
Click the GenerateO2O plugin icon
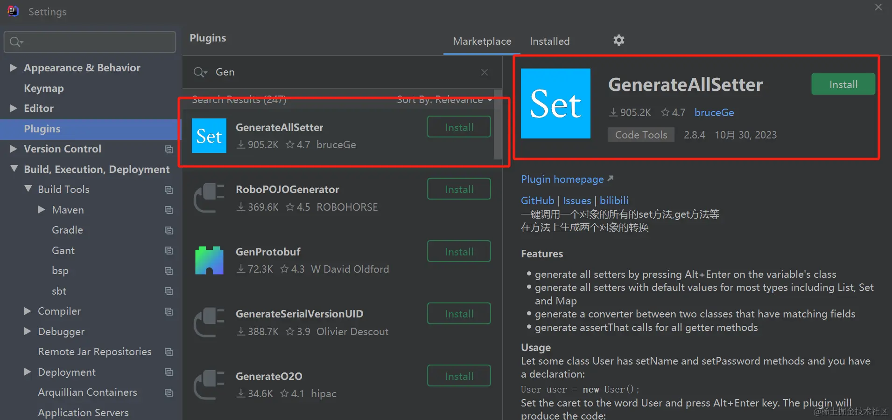pos(209,385)
